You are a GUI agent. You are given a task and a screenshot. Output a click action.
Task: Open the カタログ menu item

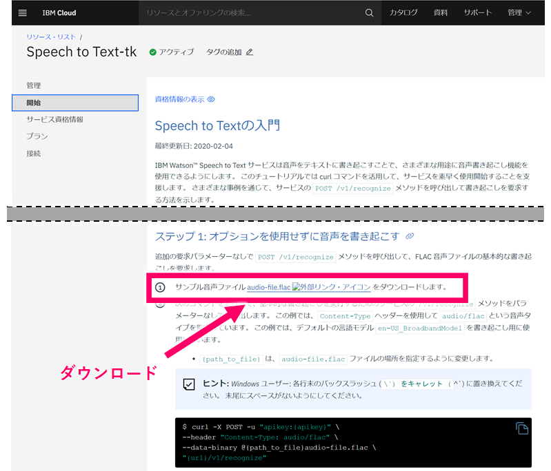coord(403,13)
